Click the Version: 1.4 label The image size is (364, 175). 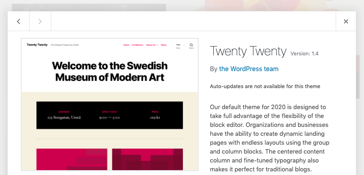[x=305, y=53]
